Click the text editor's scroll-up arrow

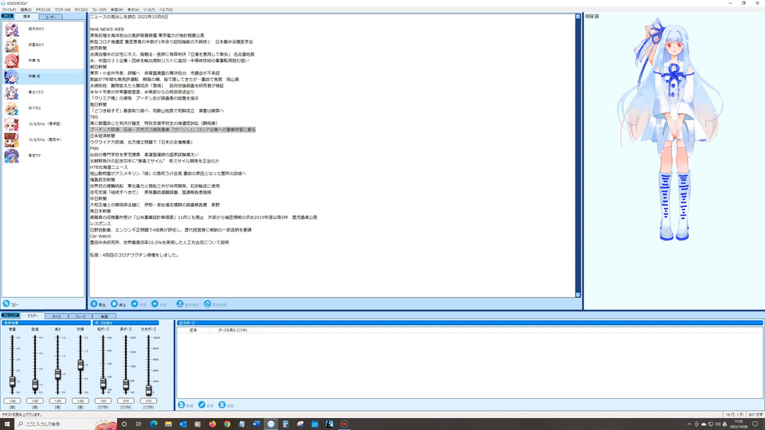click(x=578, y=17)
